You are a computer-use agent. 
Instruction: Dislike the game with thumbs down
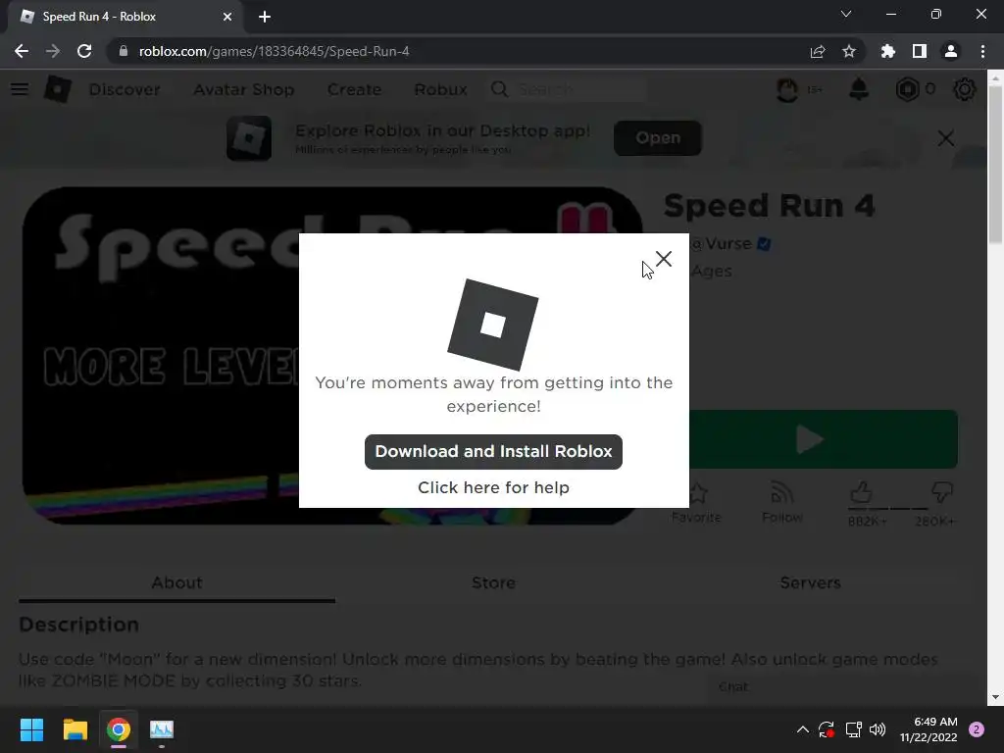(942, 492)
